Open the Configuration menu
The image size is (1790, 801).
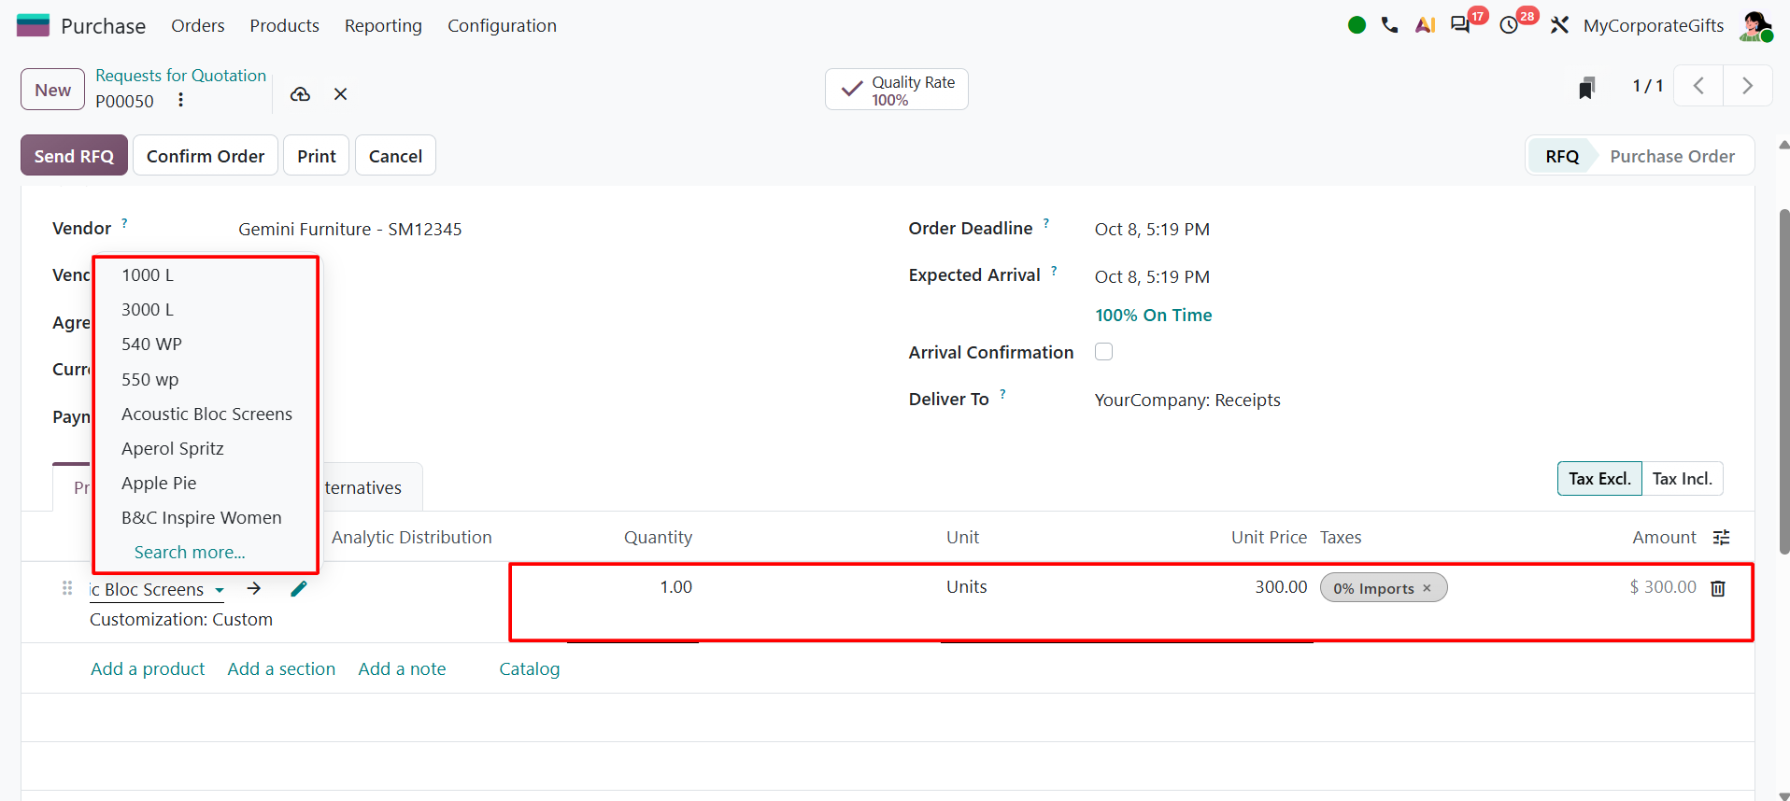coord(502,25)
